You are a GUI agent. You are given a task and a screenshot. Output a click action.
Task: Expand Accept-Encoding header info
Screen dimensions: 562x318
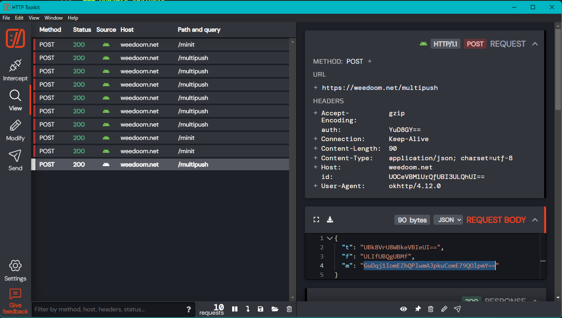pyautogui.click(x=316, y=113)
